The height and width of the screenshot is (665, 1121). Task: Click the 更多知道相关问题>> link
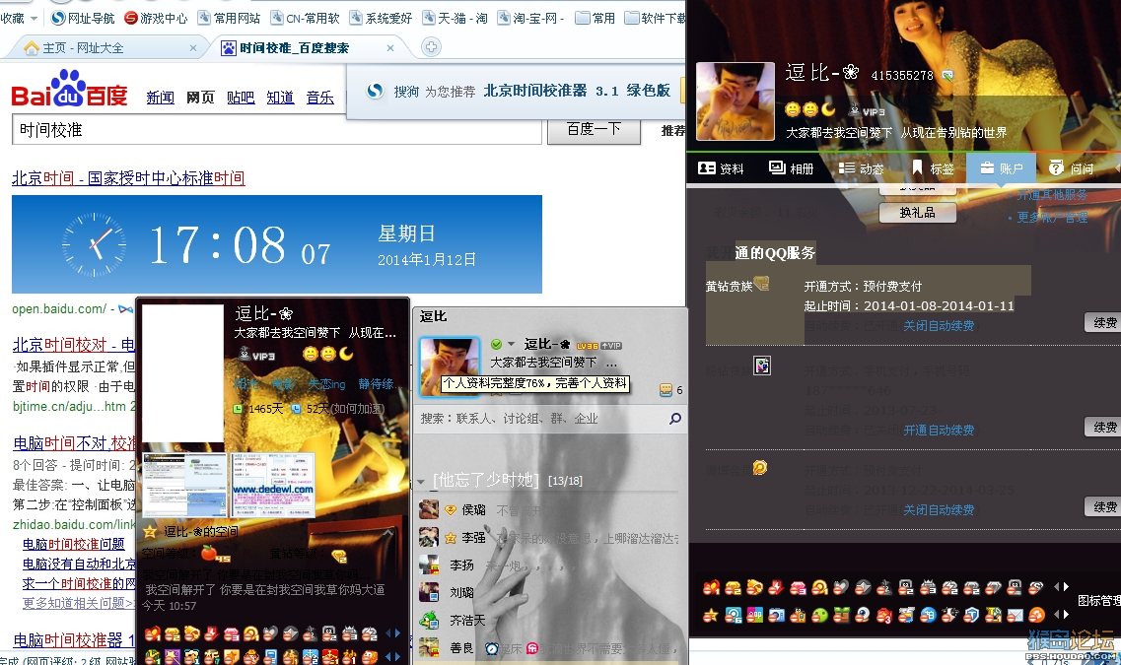pos(79,604)
